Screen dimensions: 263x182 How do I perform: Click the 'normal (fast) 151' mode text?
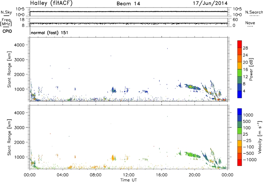click(50, 33)
